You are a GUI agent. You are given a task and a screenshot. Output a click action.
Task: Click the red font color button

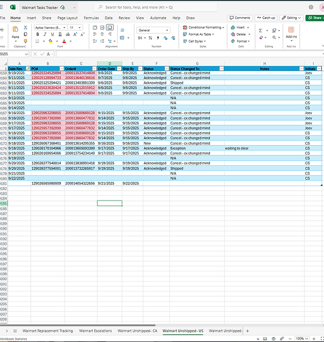64,41
